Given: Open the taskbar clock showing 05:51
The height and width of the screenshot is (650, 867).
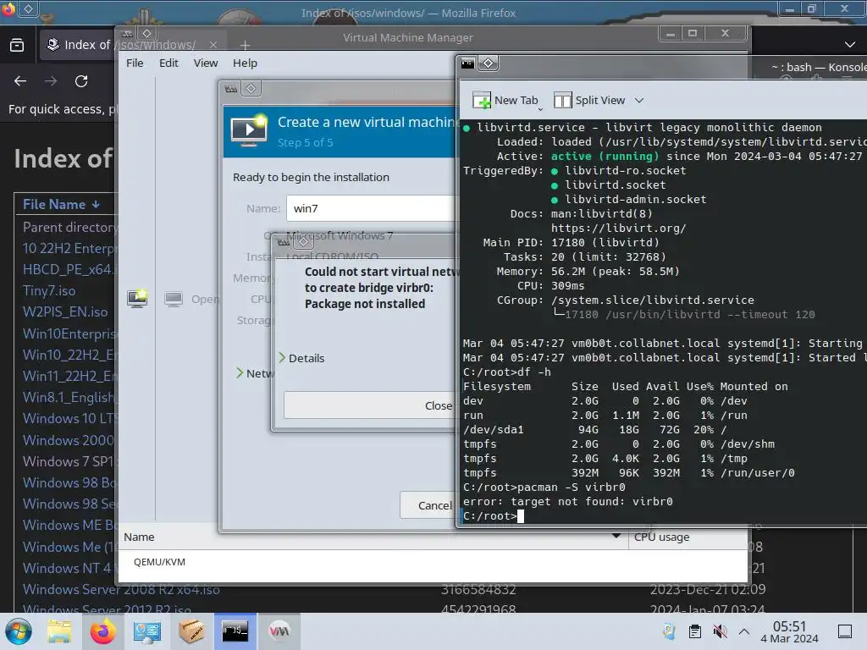Looking at the screenshot, I should click(789, 631).
